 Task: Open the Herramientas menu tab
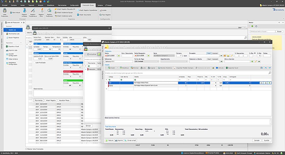(x=62, y=5)
